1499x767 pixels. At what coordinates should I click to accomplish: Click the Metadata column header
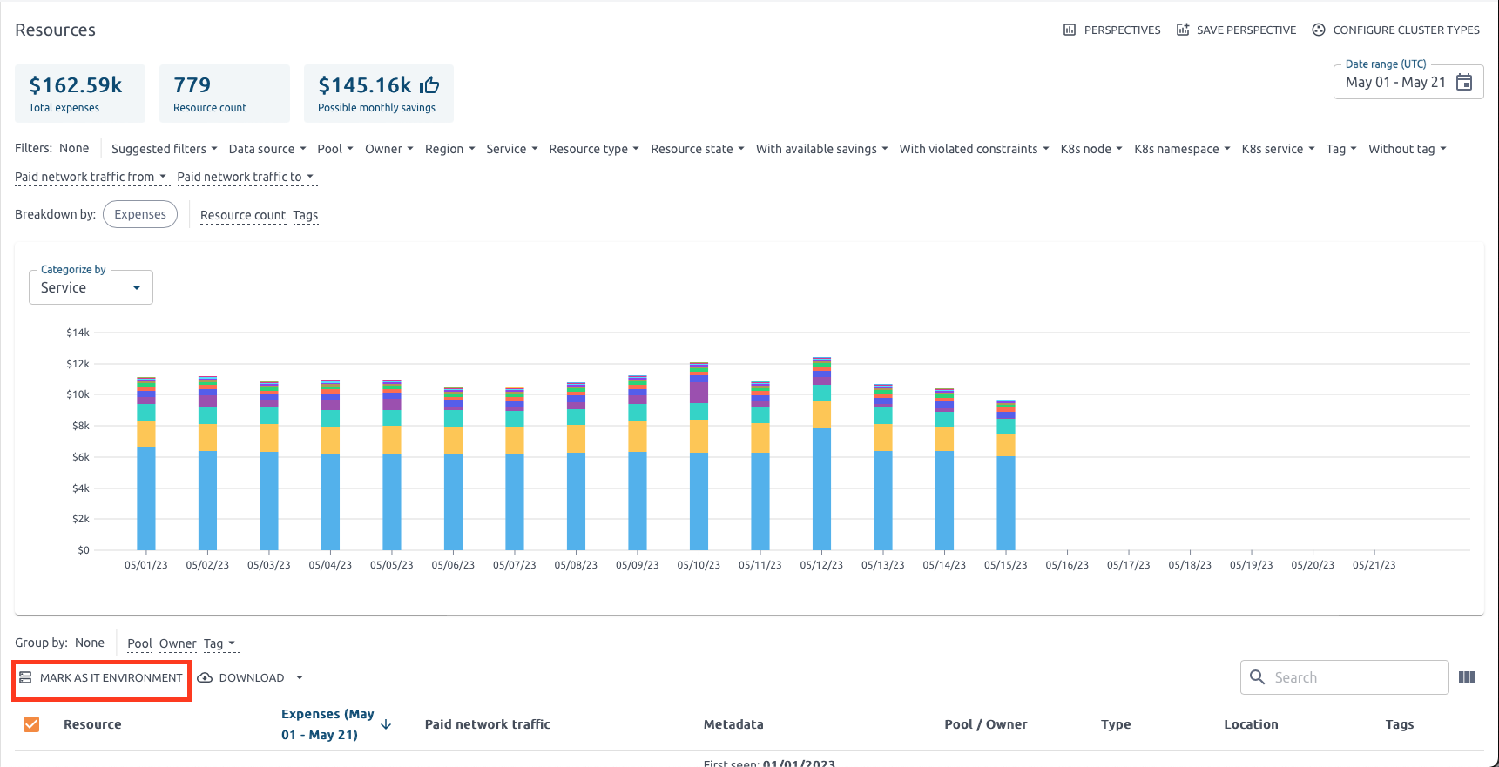coord(733,724)
